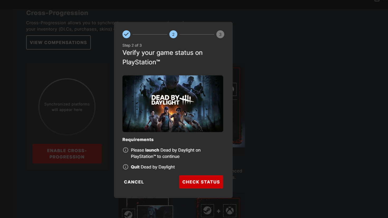Jump to step 3 in the stepper

point(220,34)
